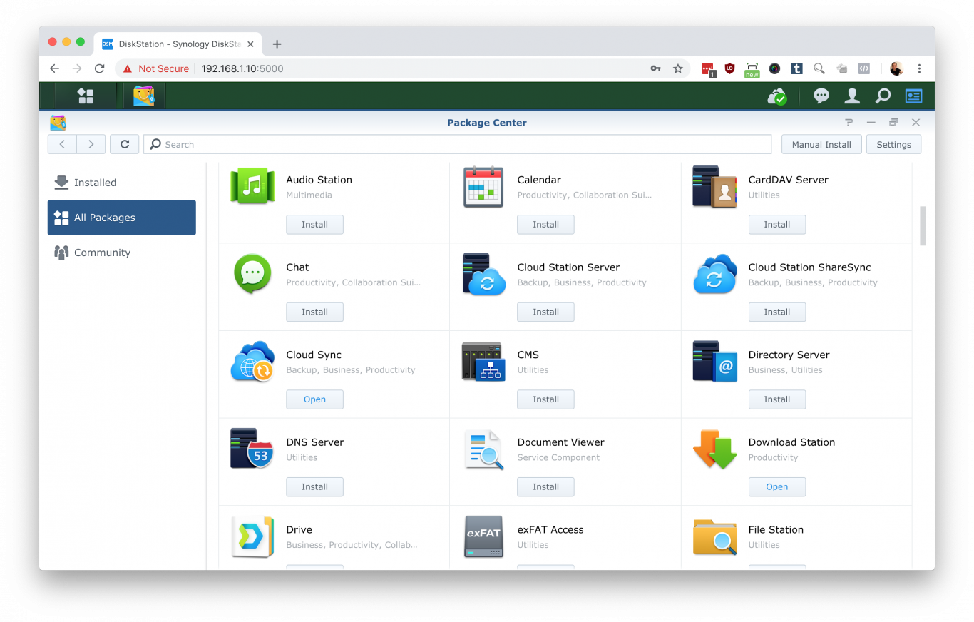Click the Audio Station title text
The height and width of the screenshot is (622, 974).
[319, 180]
